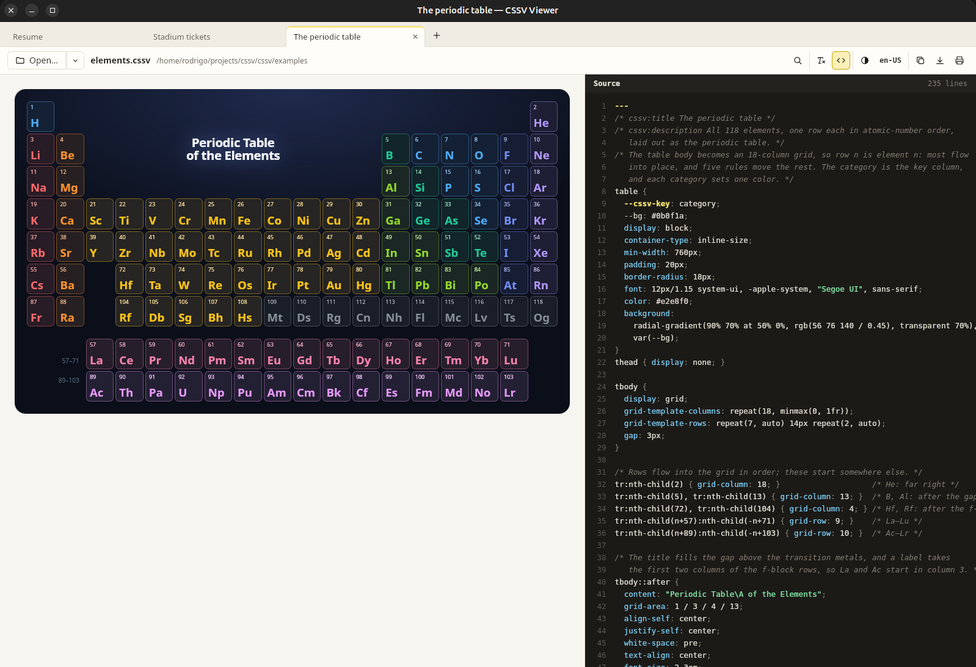Select the Uranium U element cell
Image resolution: width=976 pixels, height=667 pixels.
click(188, 386)
